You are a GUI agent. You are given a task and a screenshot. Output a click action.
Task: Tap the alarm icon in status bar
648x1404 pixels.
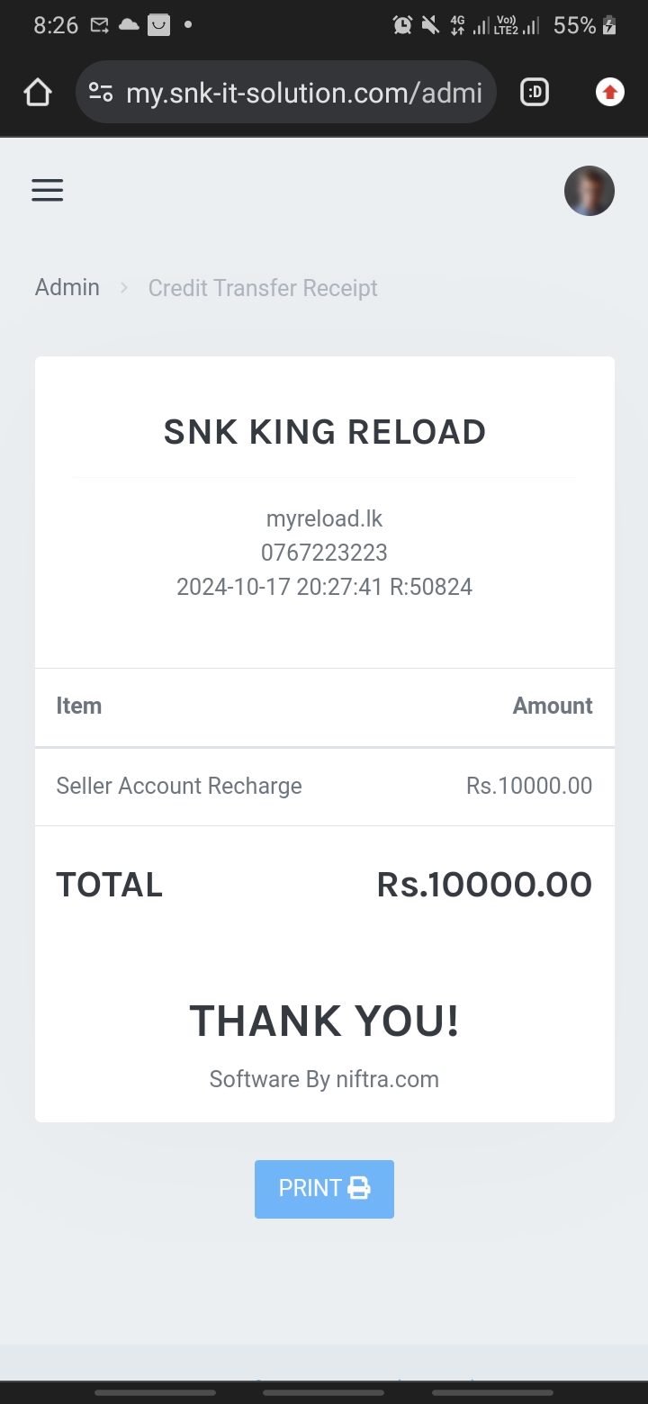pos(402,25)
